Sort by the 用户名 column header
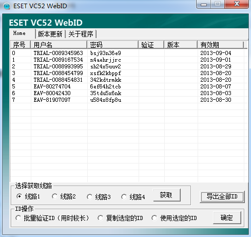The height and width of the screenshot is (237, 251). (x=59, y=45)
